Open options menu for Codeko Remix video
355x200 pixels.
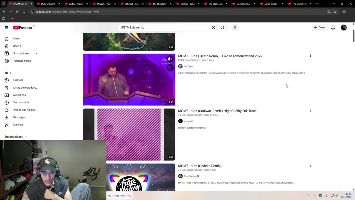coord(310,165)
